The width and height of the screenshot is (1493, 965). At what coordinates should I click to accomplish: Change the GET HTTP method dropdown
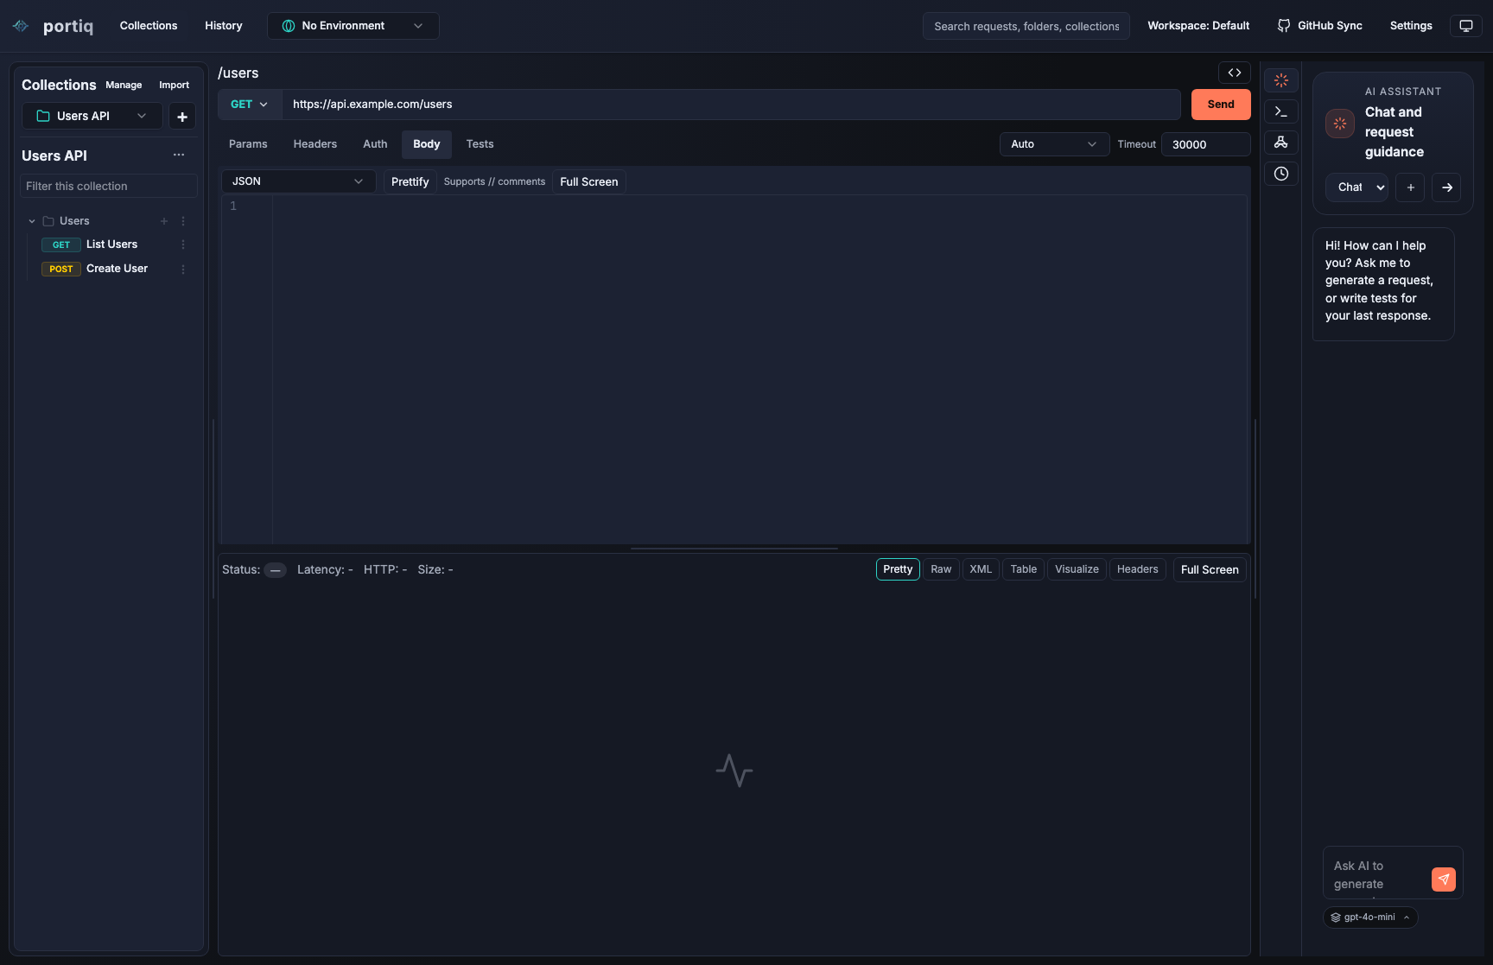tap(250, 105)
